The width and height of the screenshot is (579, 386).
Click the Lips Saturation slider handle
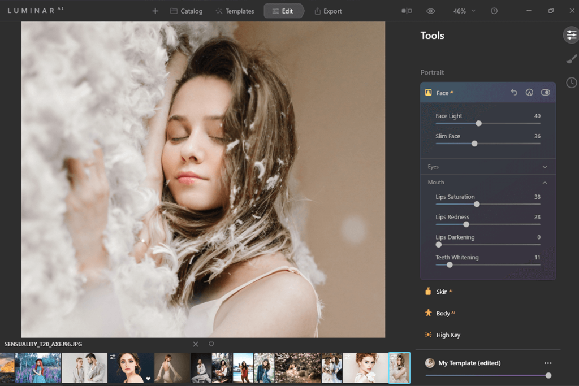[477, 204]
